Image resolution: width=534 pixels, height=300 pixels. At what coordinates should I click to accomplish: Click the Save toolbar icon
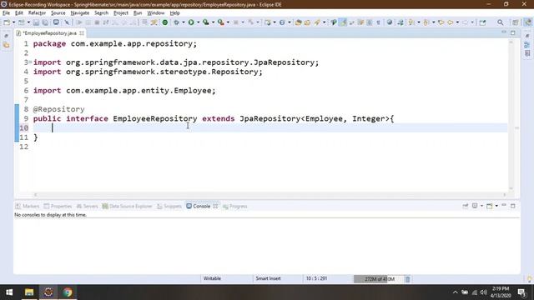point(36,22)
